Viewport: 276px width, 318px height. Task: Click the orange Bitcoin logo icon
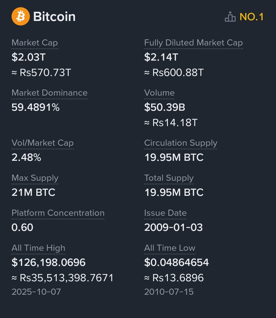(x=21, y=16)
